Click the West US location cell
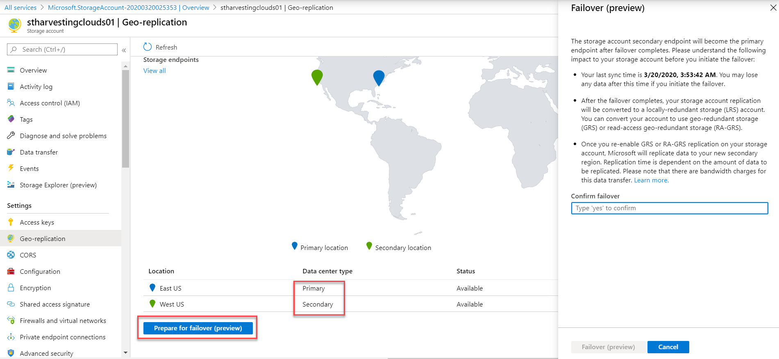This screenshot has height=359, width=779. pyautogui.click(x=172, y=304)
